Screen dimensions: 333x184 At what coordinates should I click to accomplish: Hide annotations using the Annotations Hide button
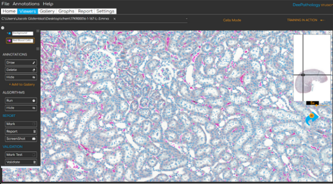pos(21,77)
